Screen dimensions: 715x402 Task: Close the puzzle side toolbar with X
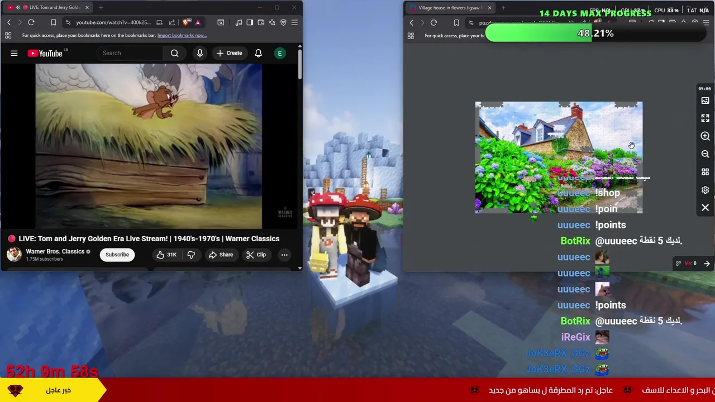click(705, 208)
